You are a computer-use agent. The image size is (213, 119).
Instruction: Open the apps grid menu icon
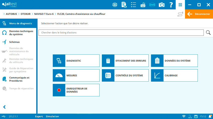click(x=180, y=5)
